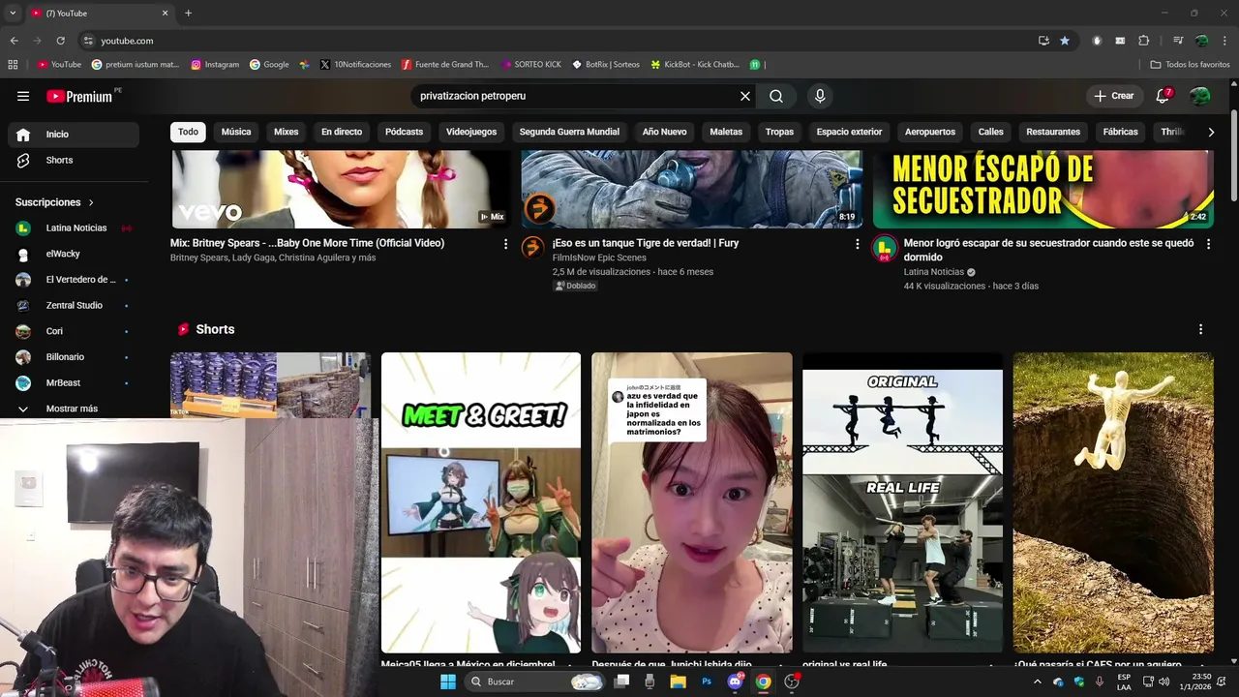Open the account avatar menu
Screen dimensions: 1239x697
point(1200,96)
